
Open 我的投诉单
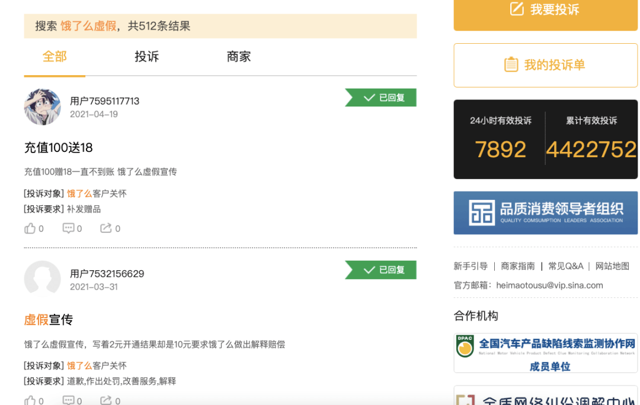[545, 65]
